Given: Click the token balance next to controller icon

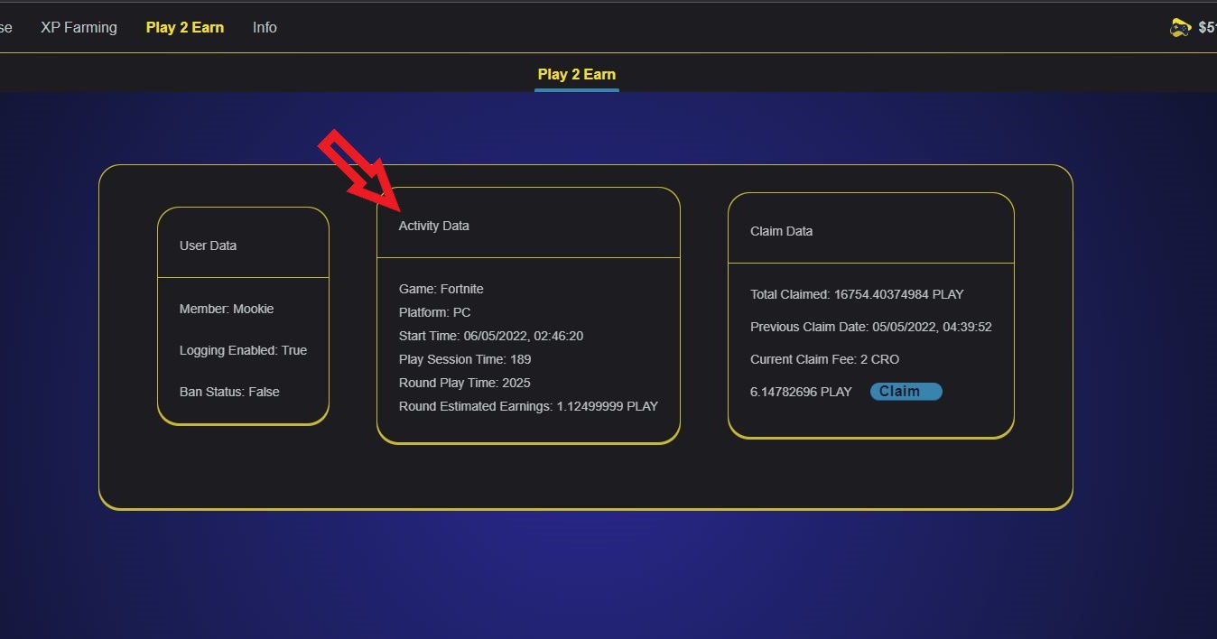Looking at the screenshot, I should tap(1206, 28).
